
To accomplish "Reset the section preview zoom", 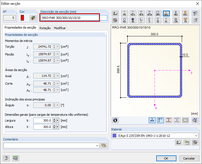I will [195, 120].
